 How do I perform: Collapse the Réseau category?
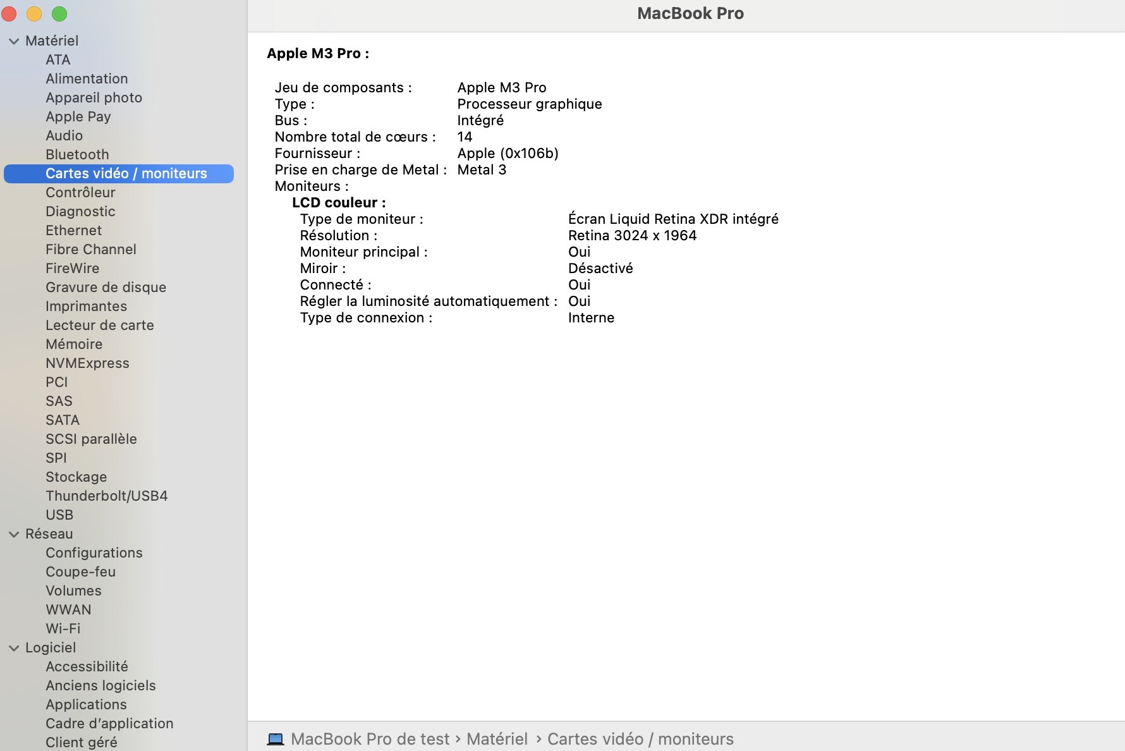(x=13, y=534)
